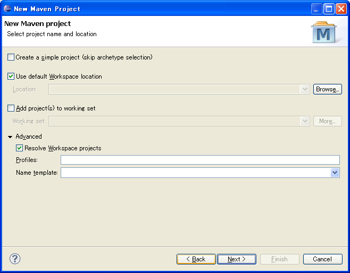
Task: Check Add project(s) to working set
Action: (11, 108)
